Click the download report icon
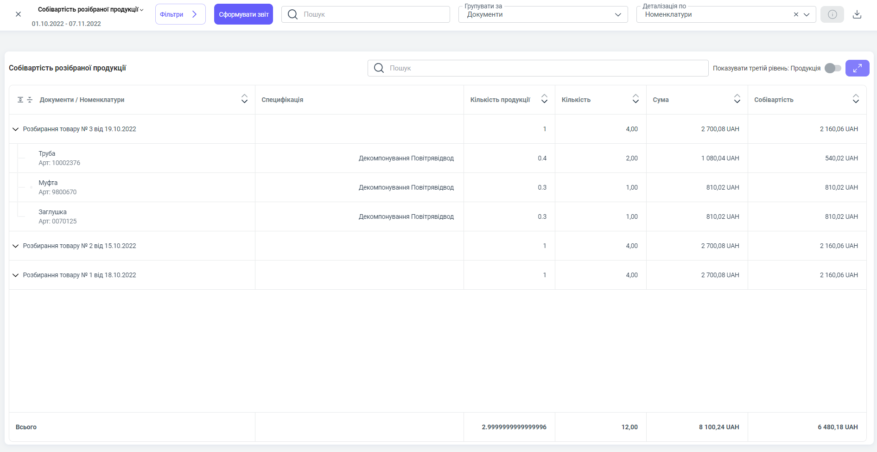 857,14
